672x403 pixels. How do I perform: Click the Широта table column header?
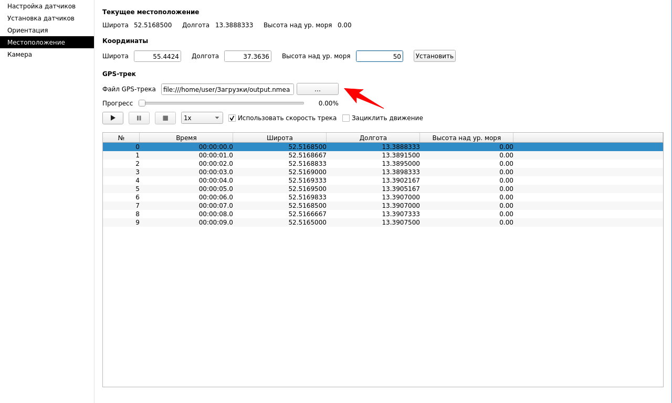click(280, 138)
